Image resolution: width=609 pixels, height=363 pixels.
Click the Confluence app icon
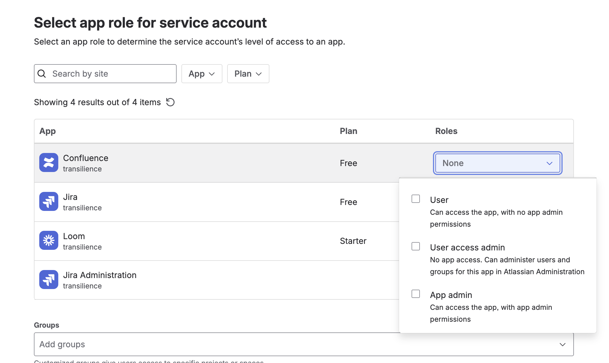(48, 162)
